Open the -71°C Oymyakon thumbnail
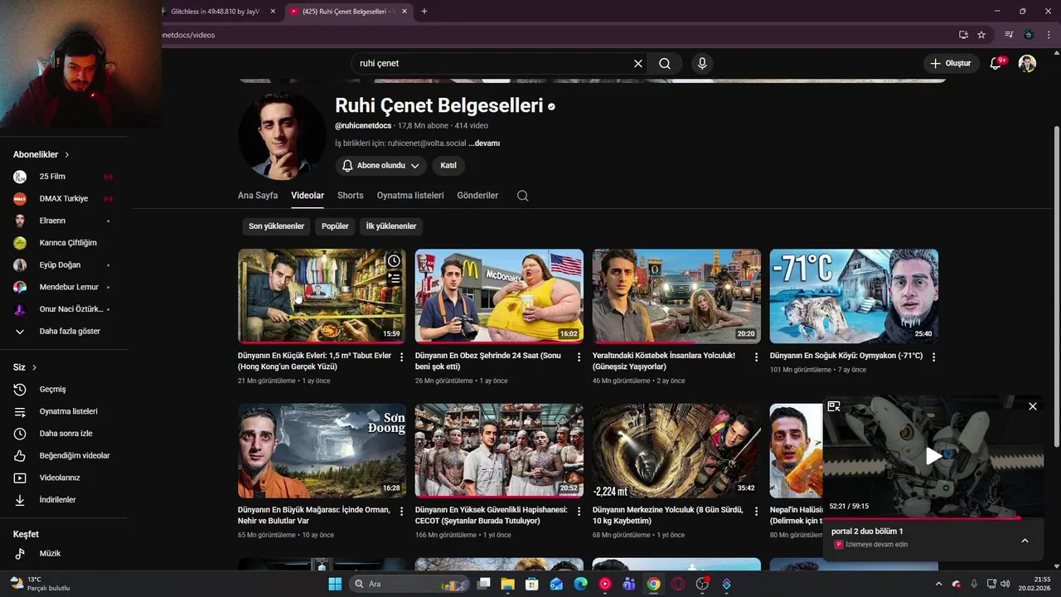 tap(854, 296)
